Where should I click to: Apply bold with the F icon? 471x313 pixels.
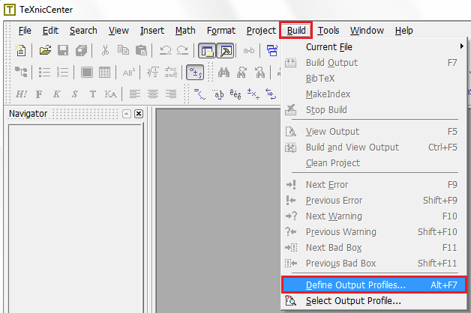[x=39, y=94]
